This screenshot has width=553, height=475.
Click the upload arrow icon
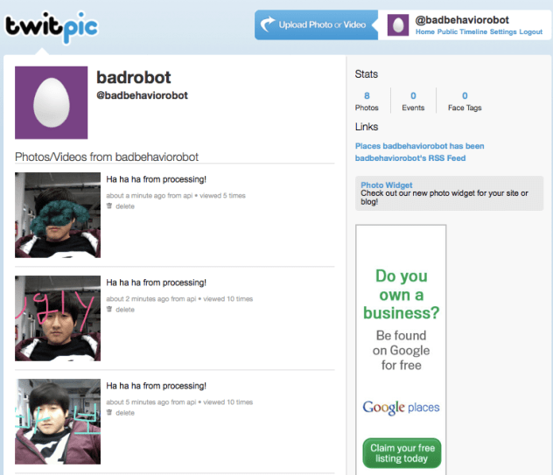pyautogui.click(x=268, y=24)
